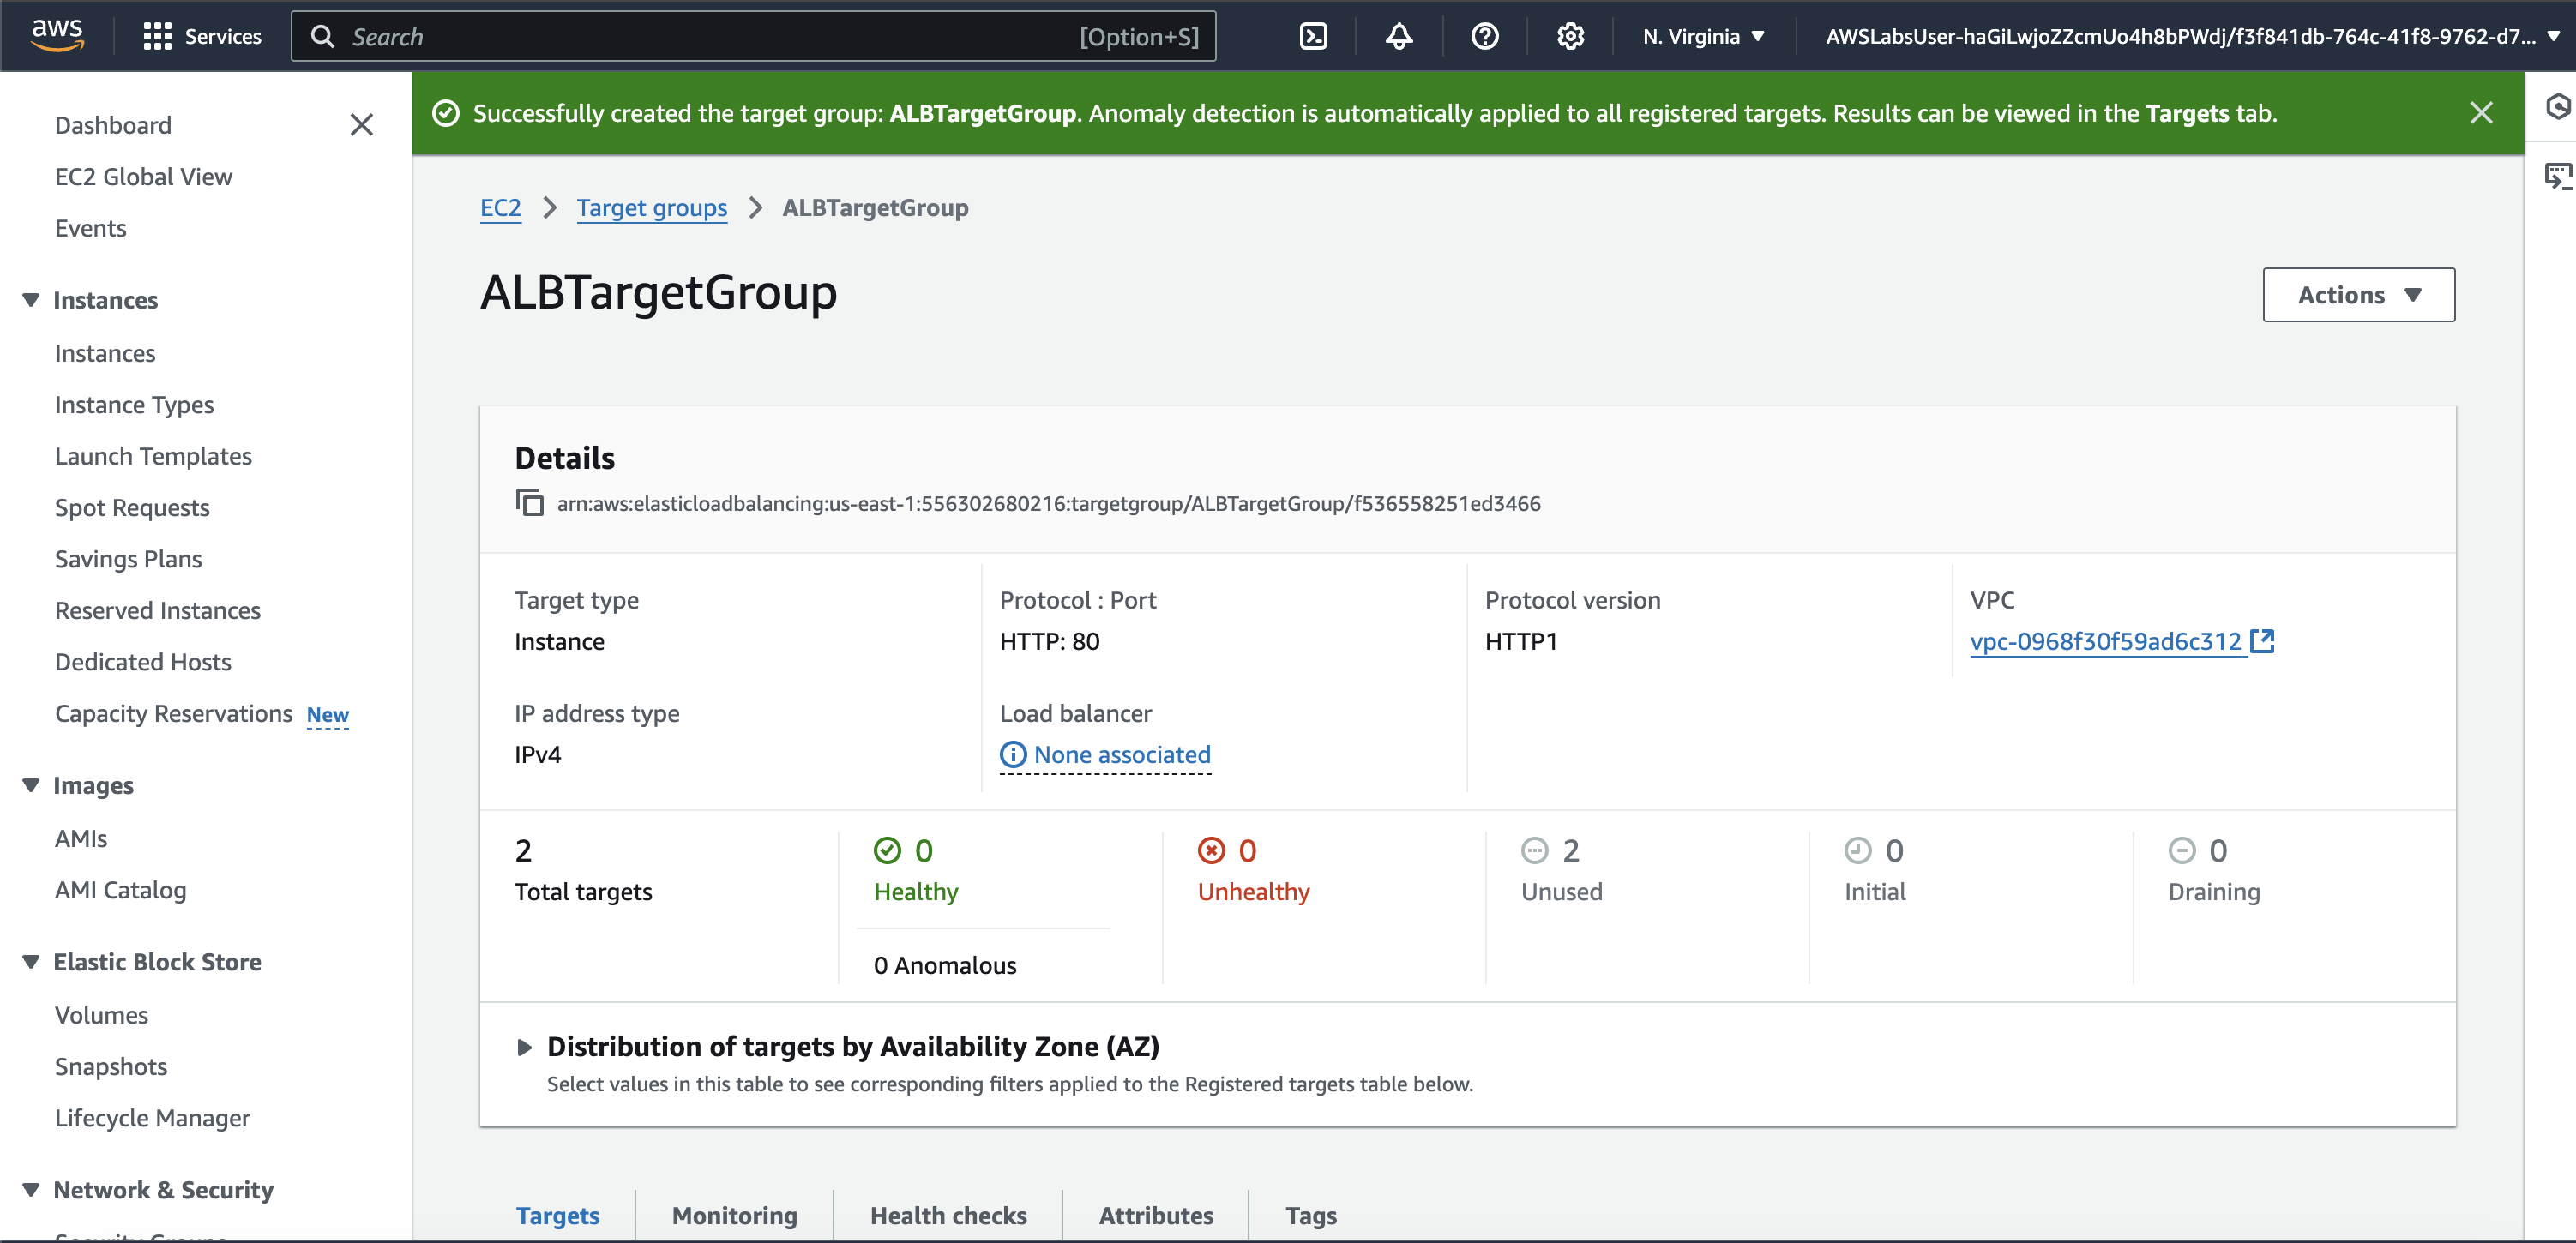
Task: Switch to the Health checks tab
Action: coord(948,1216)
